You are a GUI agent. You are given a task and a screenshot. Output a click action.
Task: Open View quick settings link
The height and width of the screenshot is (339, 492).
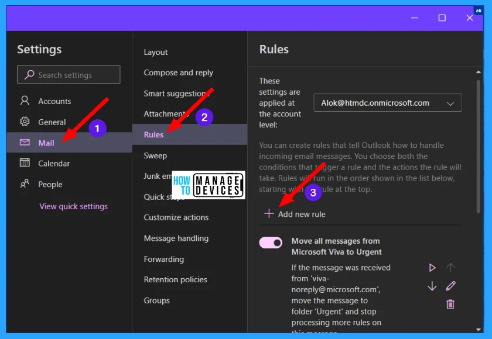(73, 206)
